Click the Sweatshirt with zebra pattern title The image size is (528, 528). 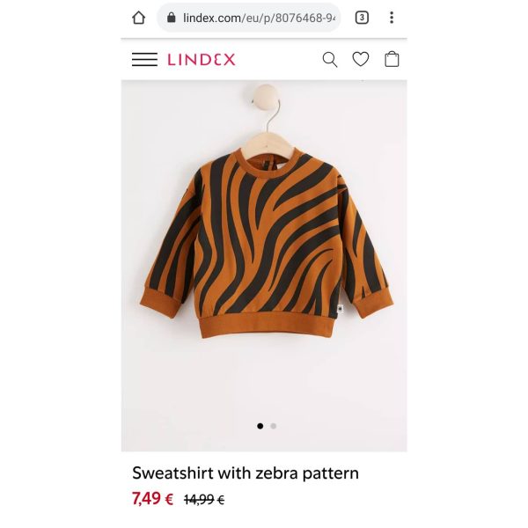(x=246, y=473)
